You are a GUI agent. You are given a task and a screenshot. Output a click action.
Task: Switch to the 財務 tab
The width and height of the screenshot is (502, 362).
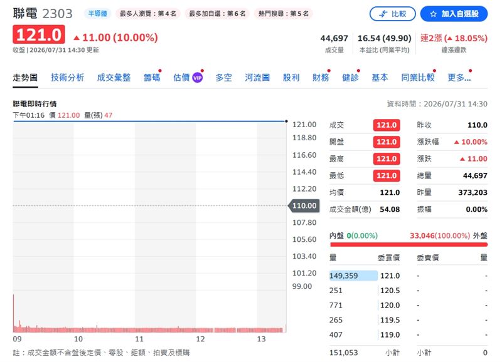click(x=321, y=78)
